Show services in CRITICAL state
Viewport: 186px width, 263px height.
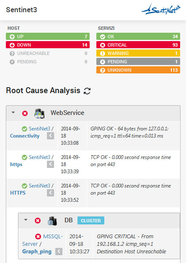[x=138, y=45]
